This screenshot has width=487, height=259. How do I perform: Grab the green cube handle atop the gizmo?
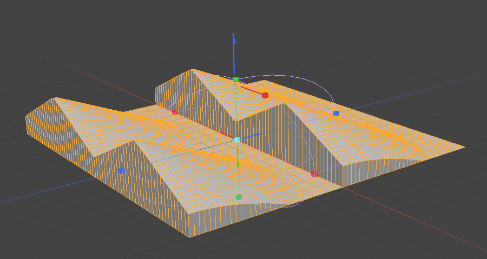pyautogui.click(x=235, y=79)
